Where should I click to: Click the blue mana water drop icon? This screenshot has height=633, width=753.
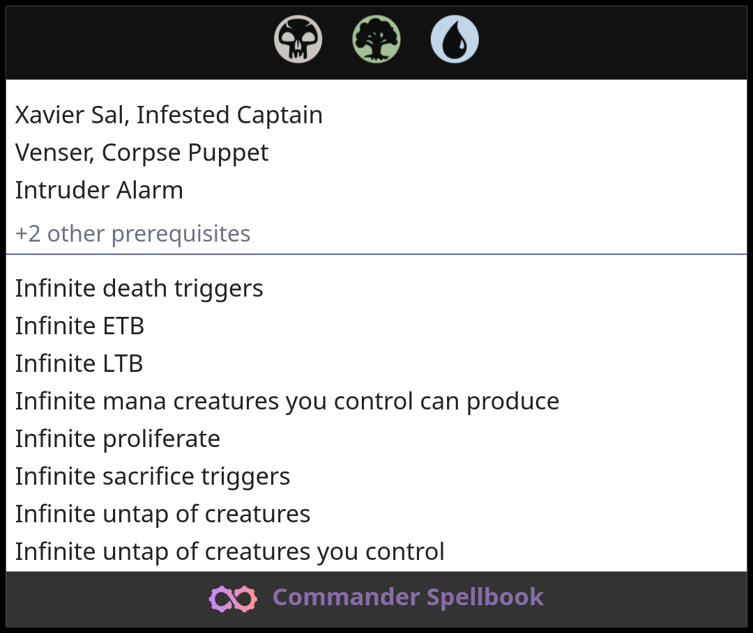pyautogui.click(x=455, y=39)
